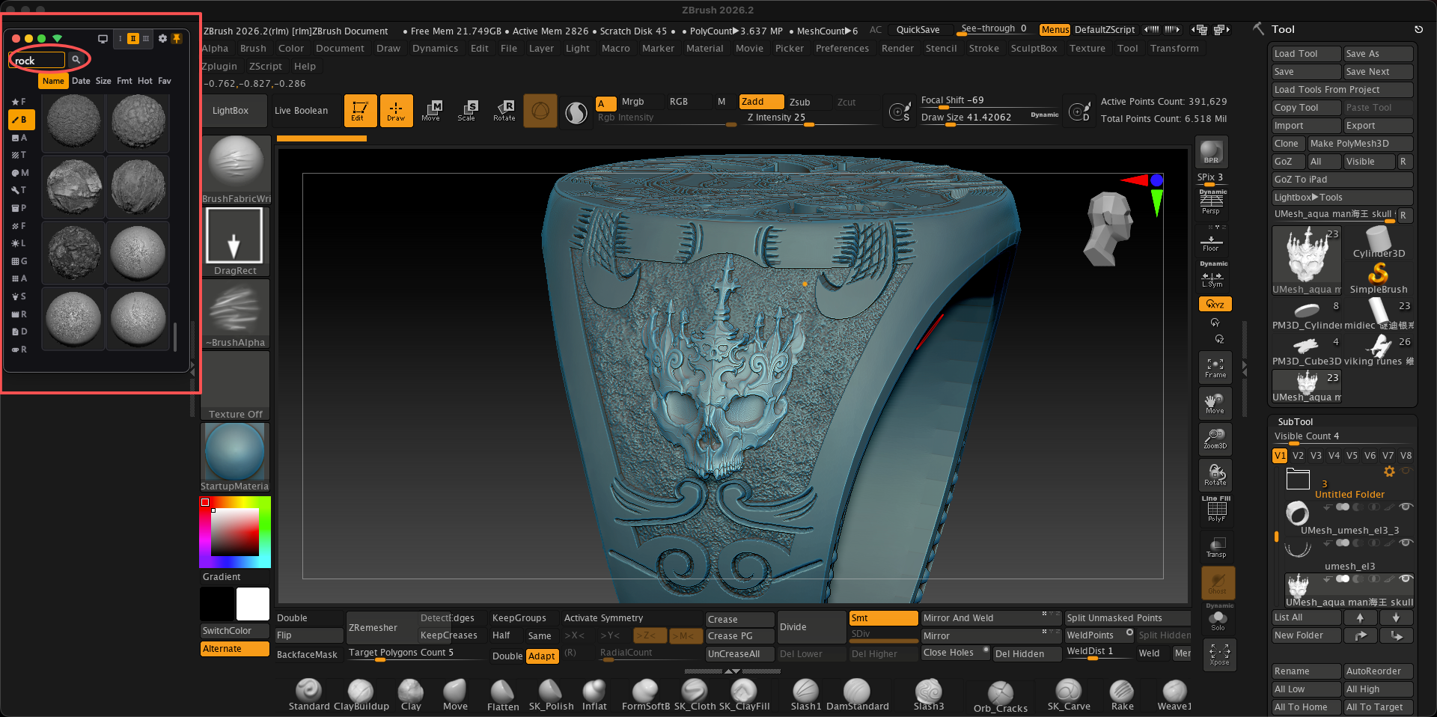The image size is (1437, 717).
Task: Toggle Solo mode
Action: point(1218,620)
